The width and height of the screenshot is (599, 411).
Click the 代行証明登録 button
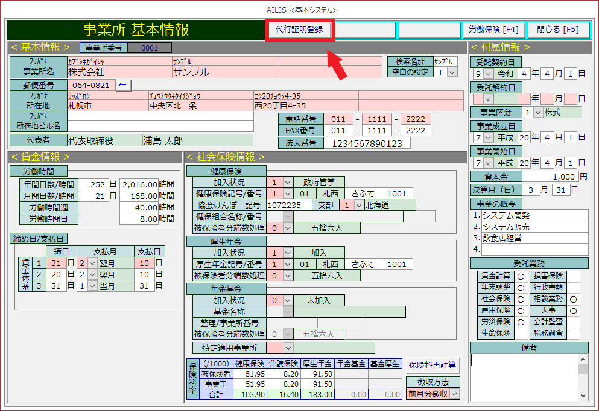pyautogui.click(x=299, y=30)
